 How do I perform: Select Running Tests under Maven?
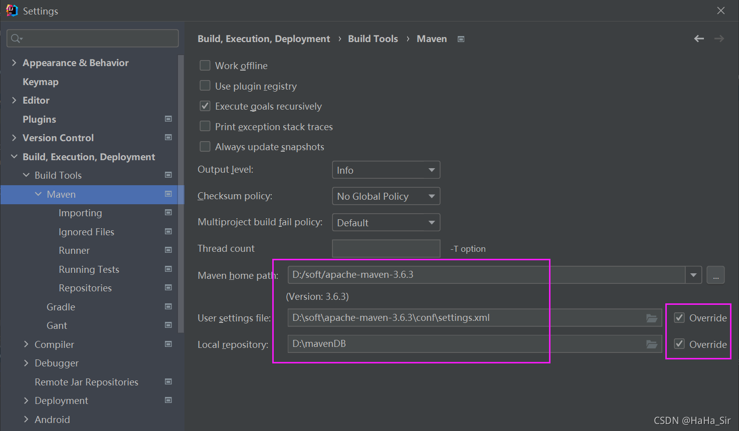coord(89,269)
